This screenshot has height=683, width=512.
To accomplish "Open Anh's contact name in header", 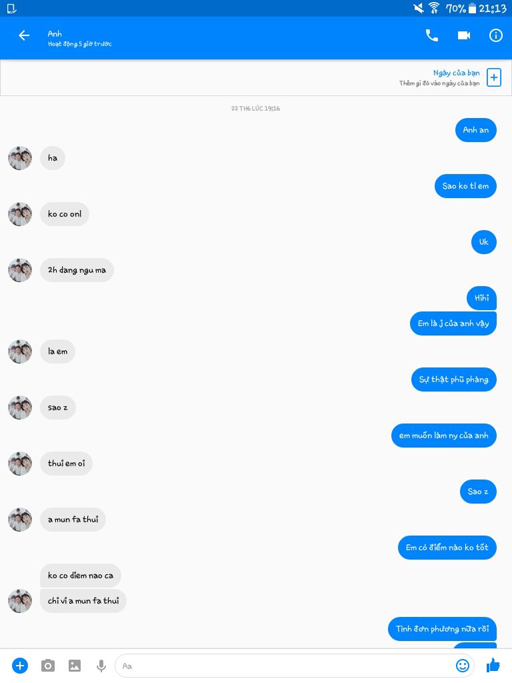I will [x=55, y=33].
